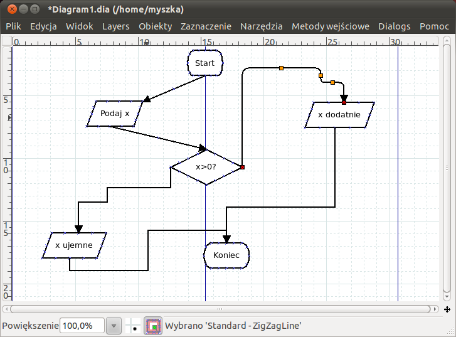This screenshot has height=337, width=456.
Task: Open the Metody wejściowe menu
Action: tap(331, 26)
